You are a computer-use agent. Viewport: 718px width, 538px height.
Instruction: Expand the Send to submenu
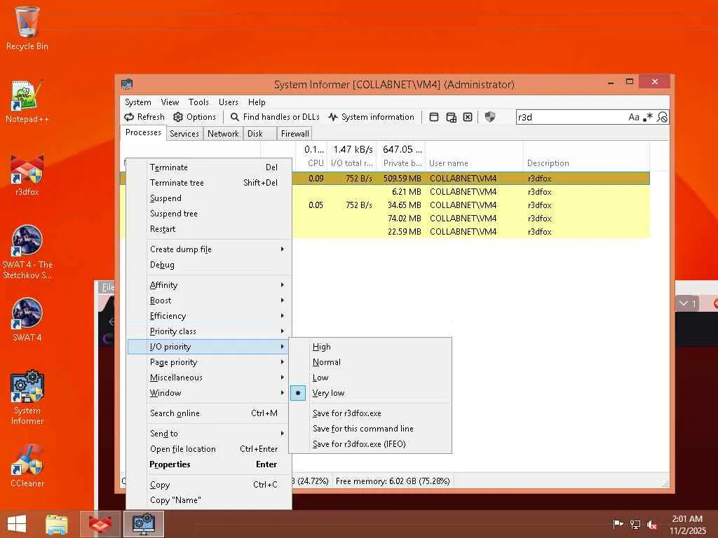pyautogui.click(x=209, y=433)
